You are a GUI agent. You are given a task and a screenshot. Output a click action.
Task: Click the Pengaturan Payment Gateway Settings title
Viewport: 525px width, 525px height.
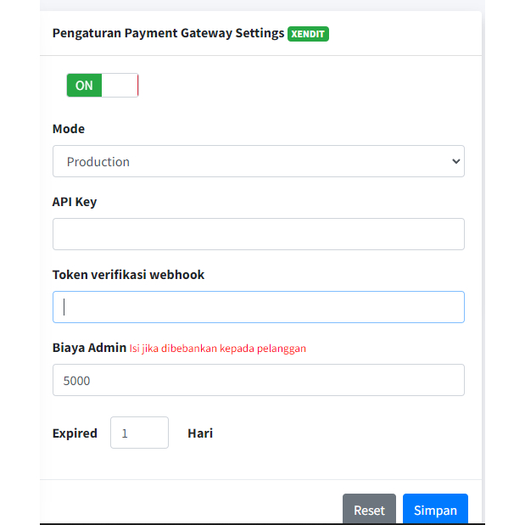[168, 33]
